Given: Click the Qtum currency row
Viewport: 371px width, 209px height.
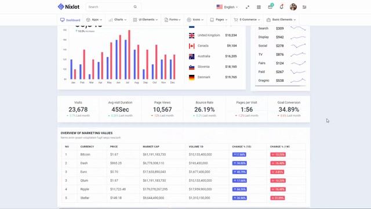Looking at the screenshot, I should [x=184, y=181].
